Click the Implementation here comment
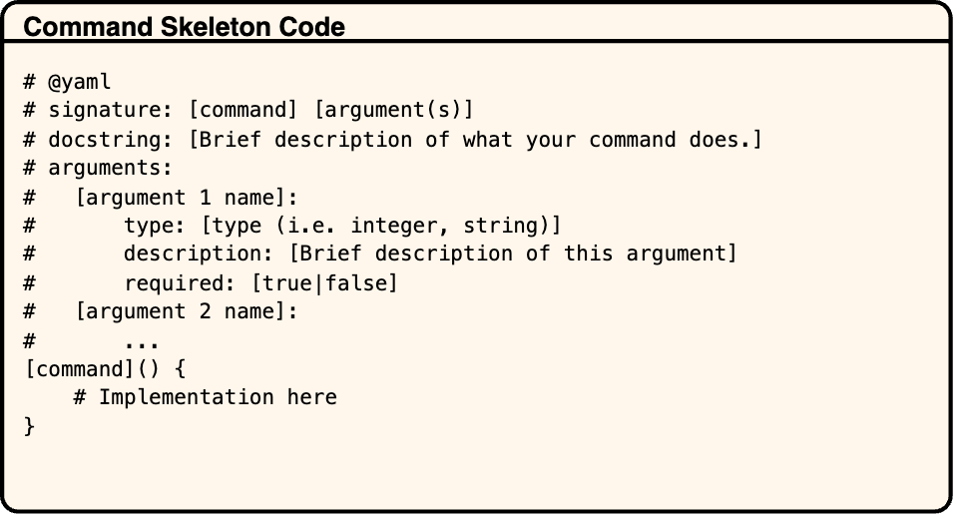This screenshot has height=515, width=962. (x=205, y=397)
